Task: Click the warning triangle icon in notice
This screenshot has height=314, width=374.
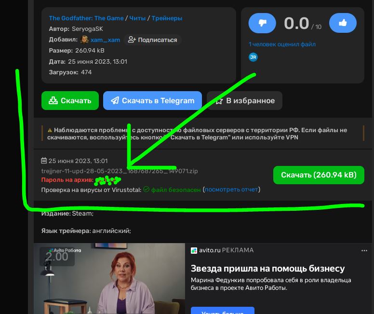Action: point(50,130)
